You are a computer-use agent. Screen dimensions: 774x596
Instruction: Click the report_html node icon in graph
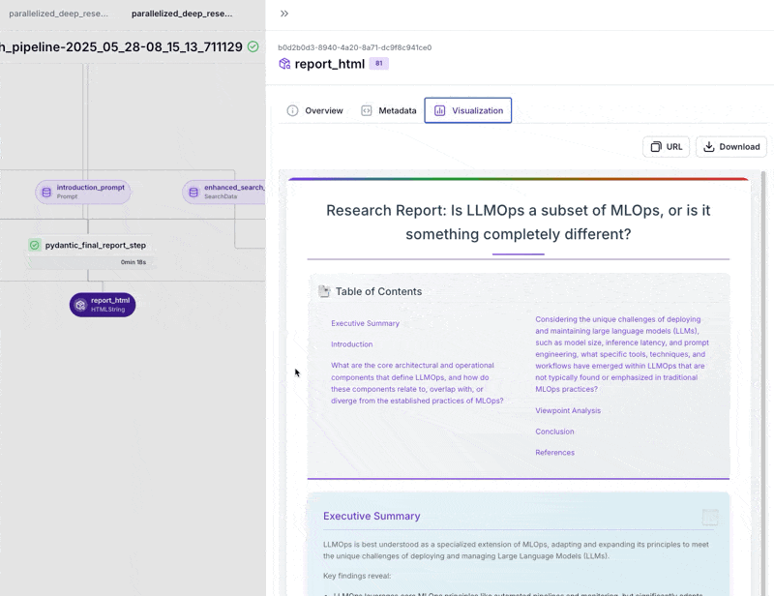coord(80,305)
